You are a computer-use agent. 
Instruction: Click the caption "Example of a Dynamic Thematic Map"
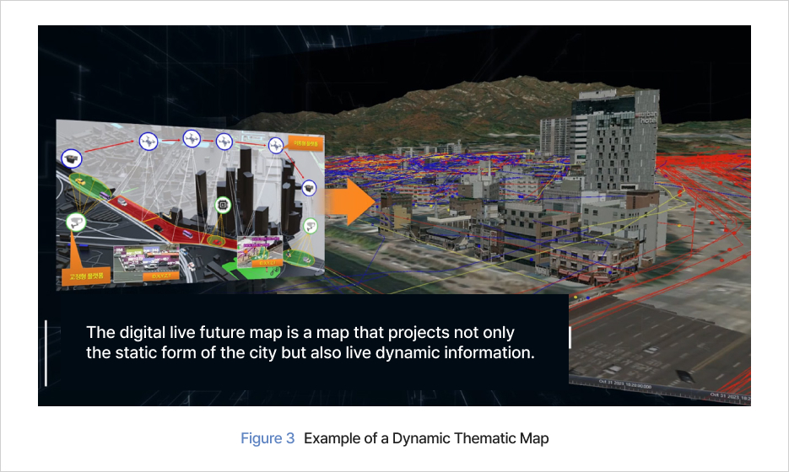point(426,438)
